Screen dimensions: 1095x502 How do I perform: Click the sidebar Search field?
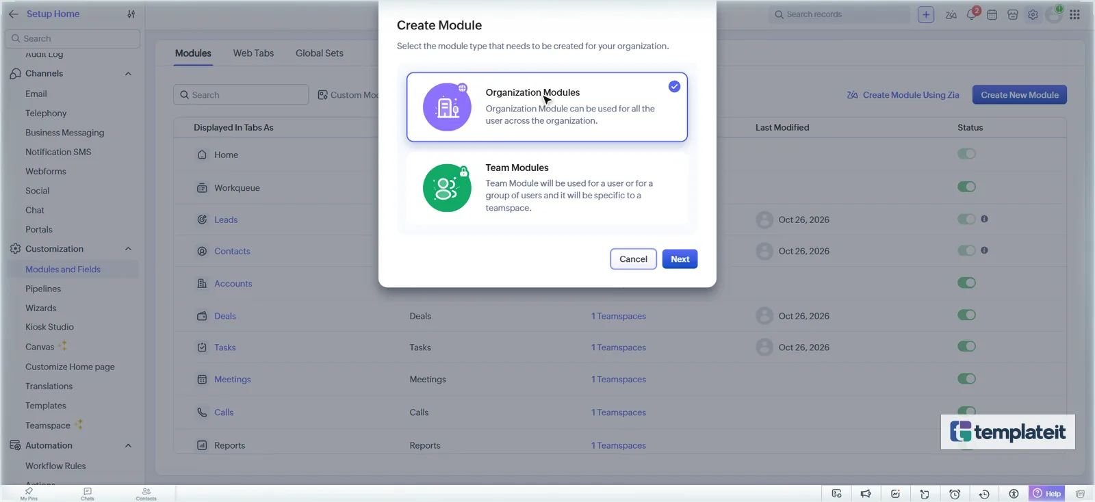pos(73,38)
